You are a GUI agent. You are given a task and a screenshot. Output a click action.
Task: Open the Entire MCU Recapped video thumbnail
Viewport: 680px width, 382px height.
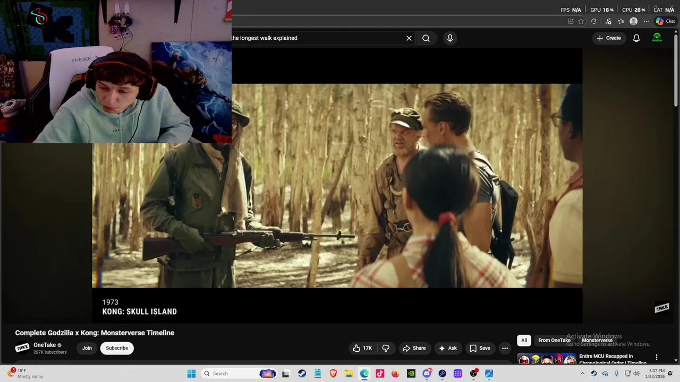tap(547, 359)
